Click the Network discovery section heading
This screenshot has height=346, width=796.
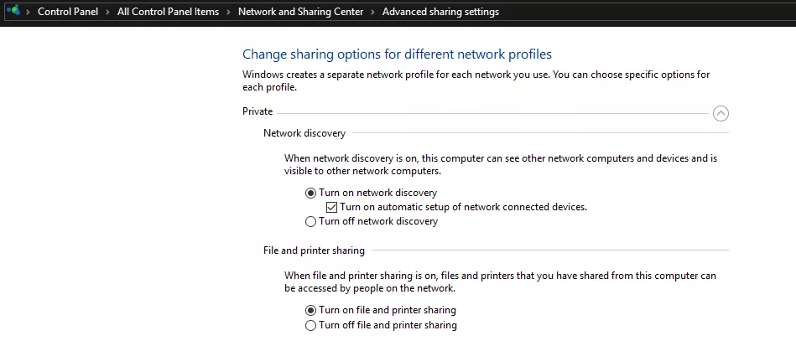304,133
